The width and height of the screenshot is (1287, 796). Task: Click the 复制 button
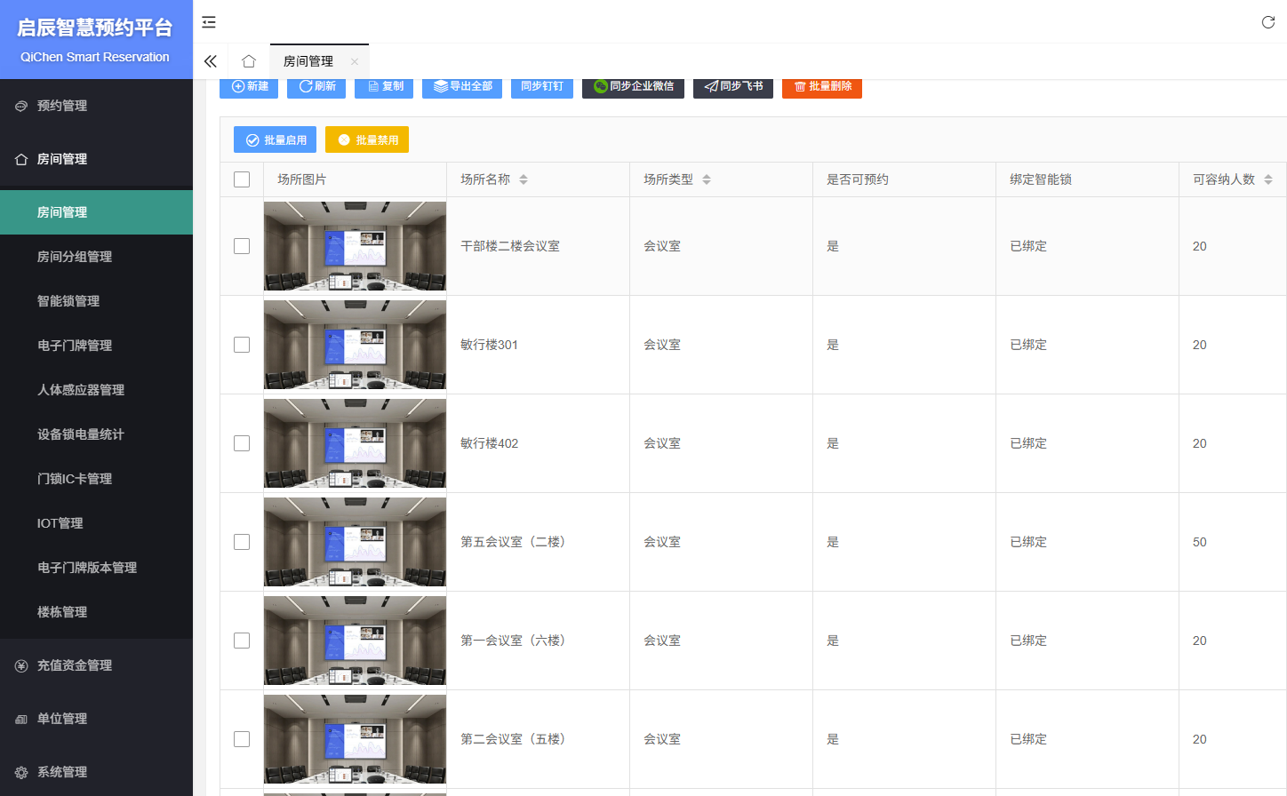(384, 87)
